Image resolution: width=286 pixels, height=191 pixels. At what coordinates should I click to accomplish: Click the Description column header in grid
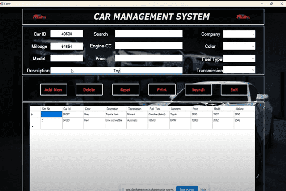coord(116,109)
